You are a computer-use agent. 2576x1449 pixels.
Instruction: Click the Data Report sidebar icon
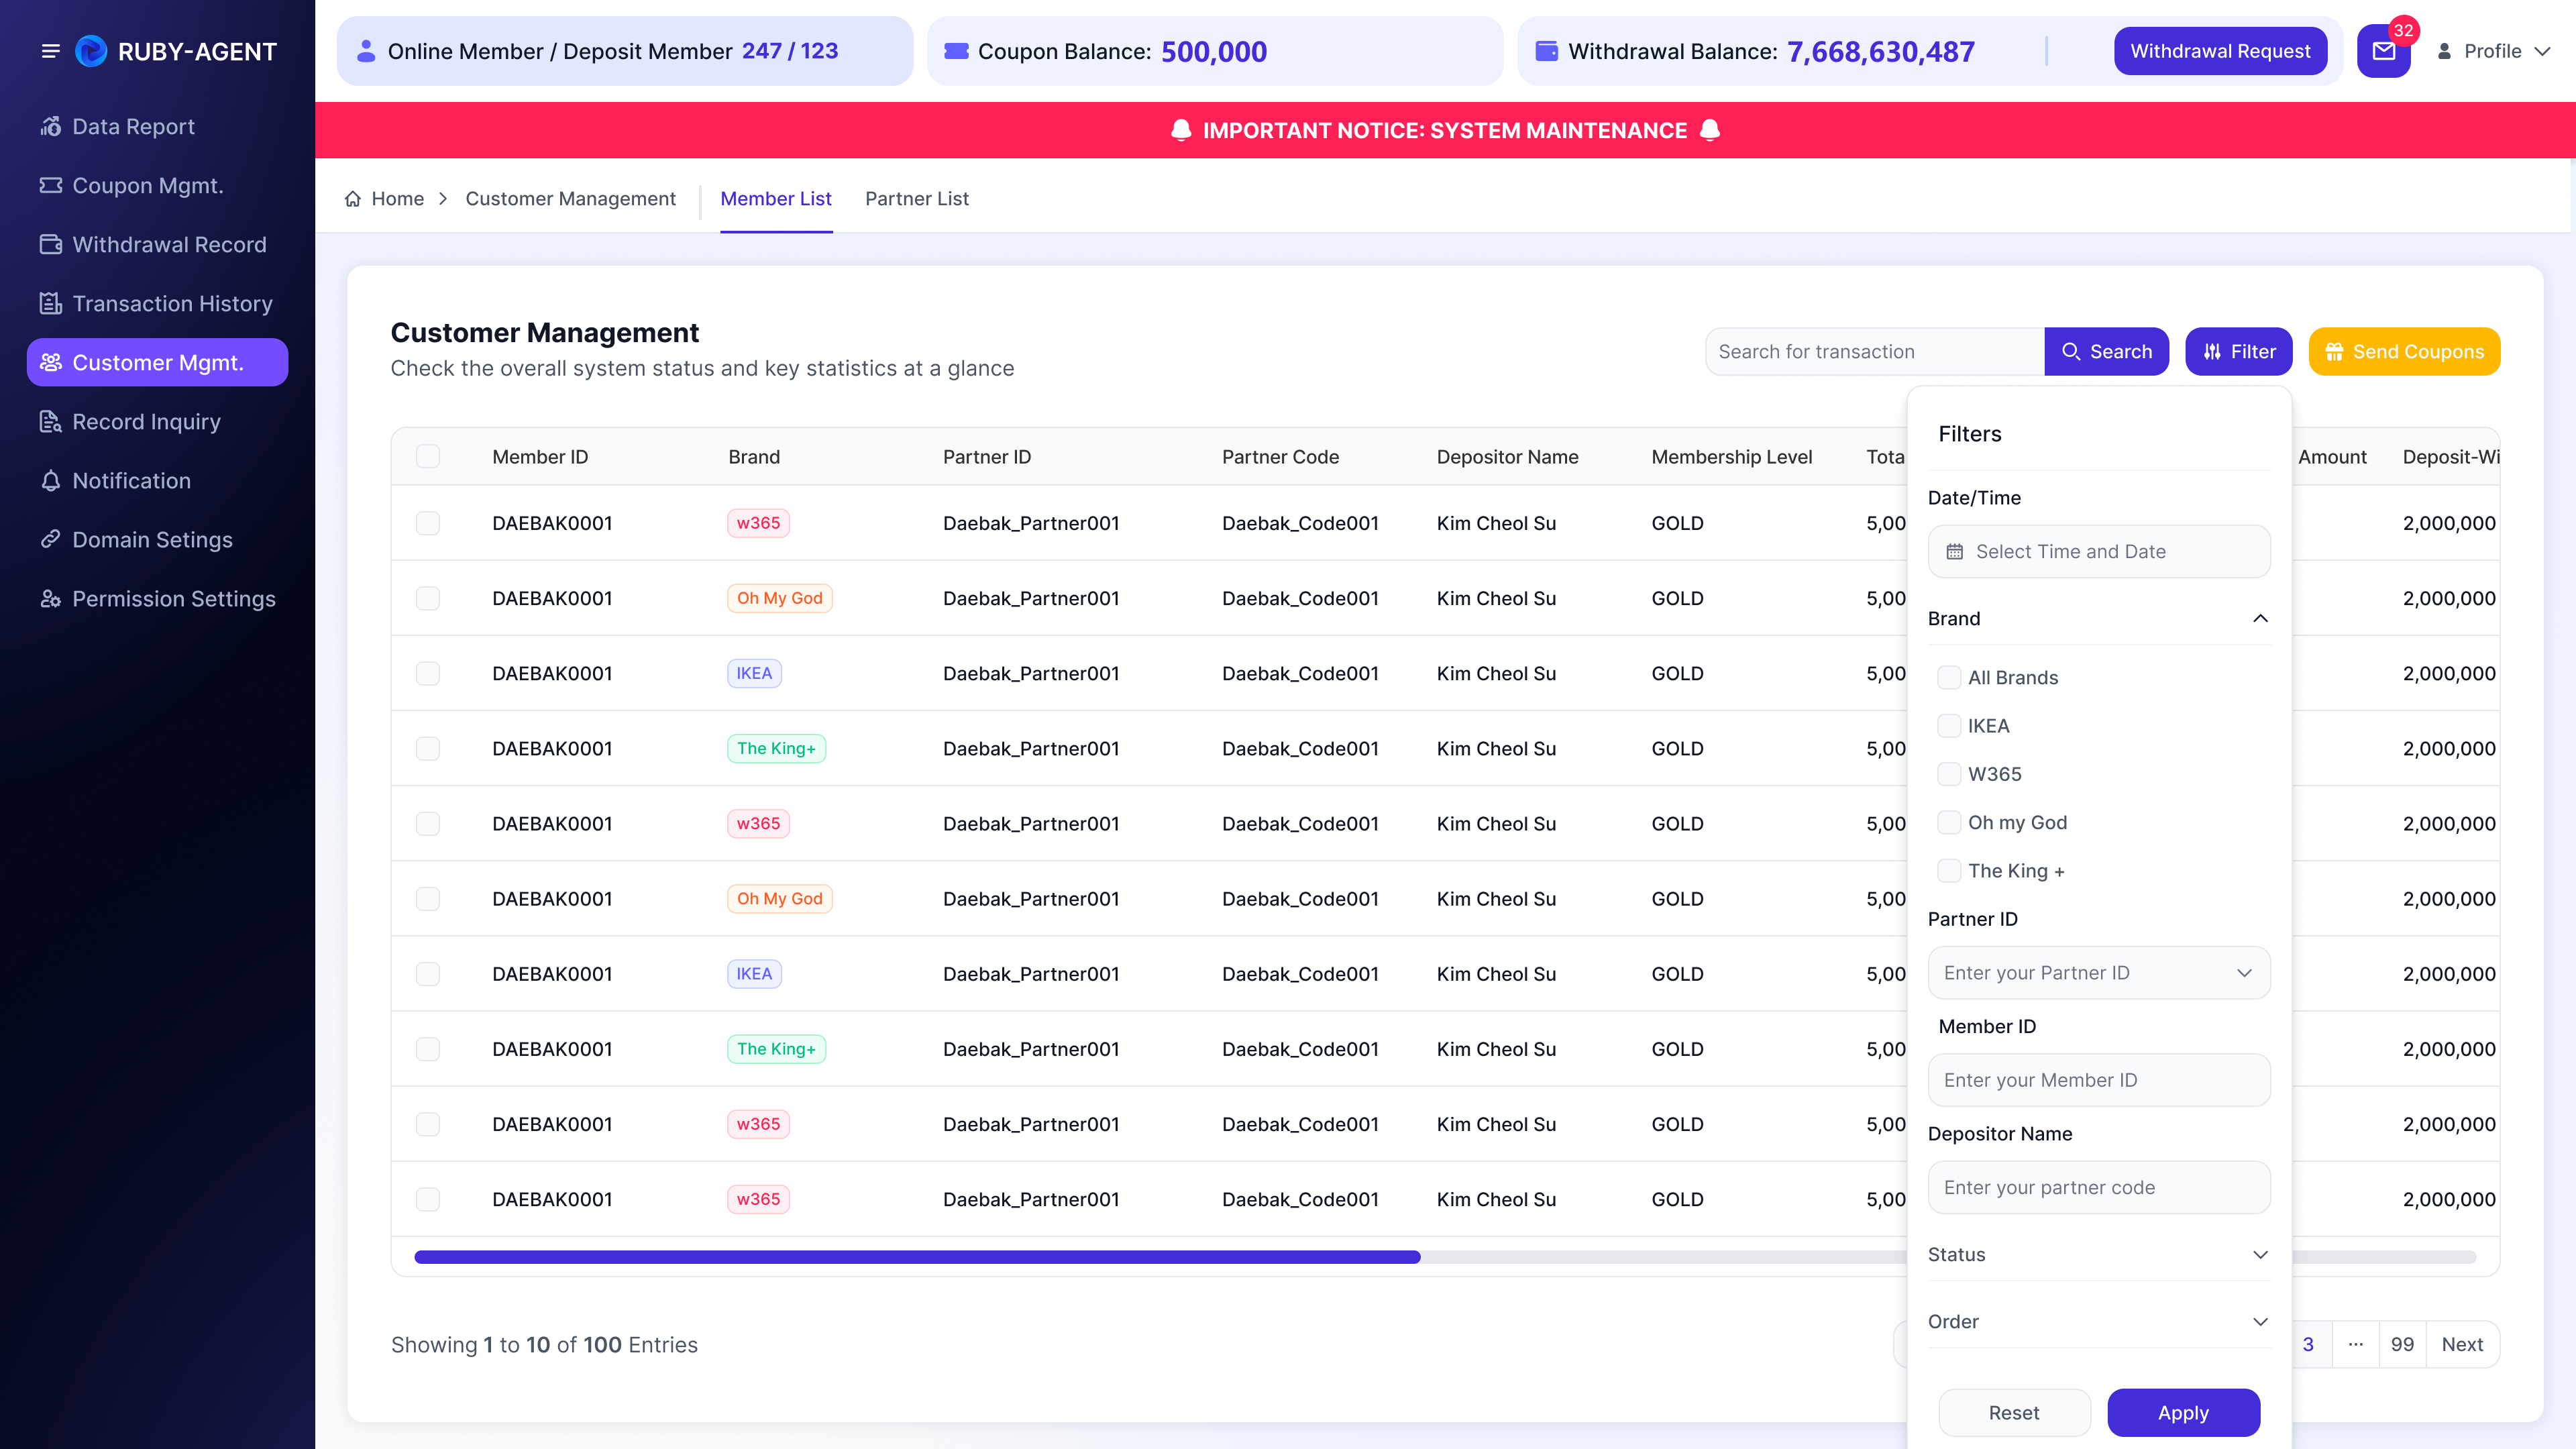(x=51, y=126)
